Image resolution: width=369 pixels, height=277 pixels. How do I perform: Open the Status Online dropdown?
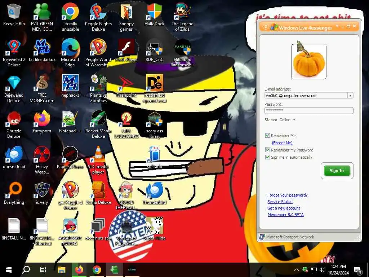tap(287, 120)
